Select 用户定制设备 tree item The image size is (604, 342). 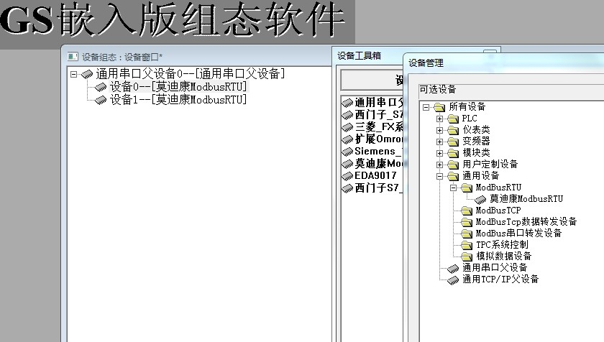[x=490, y=165]
